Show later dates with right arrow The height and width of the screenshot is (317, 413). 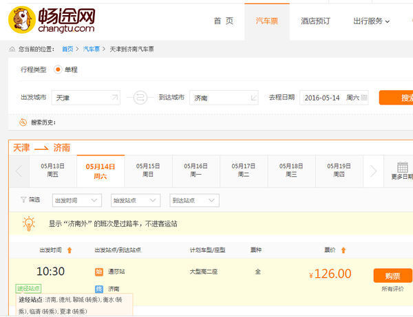(373, 171)
